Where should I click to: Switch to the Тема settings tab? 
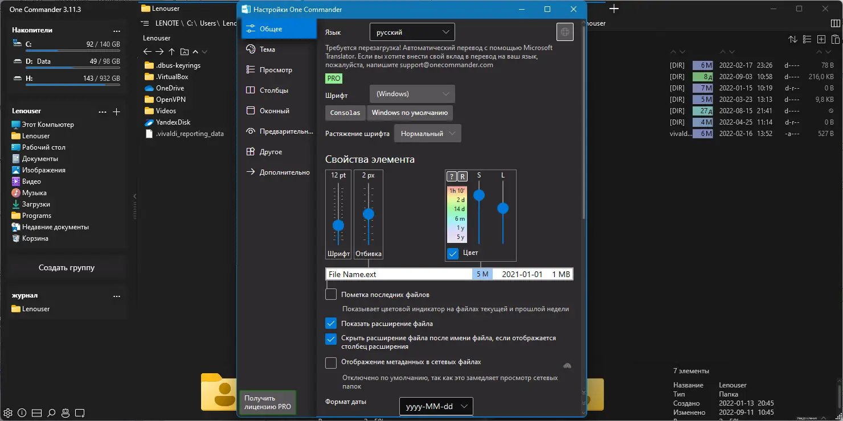coord(279,49)
